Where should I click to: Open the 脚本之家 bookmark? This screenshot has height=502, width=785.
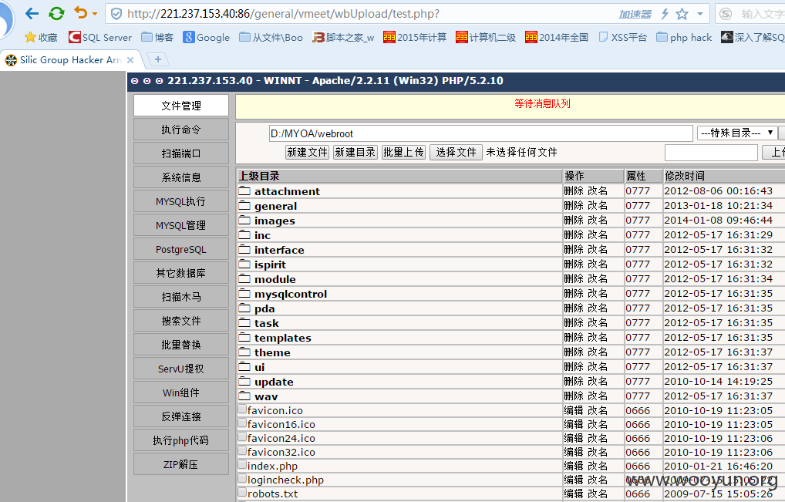(x=343, y=37)
